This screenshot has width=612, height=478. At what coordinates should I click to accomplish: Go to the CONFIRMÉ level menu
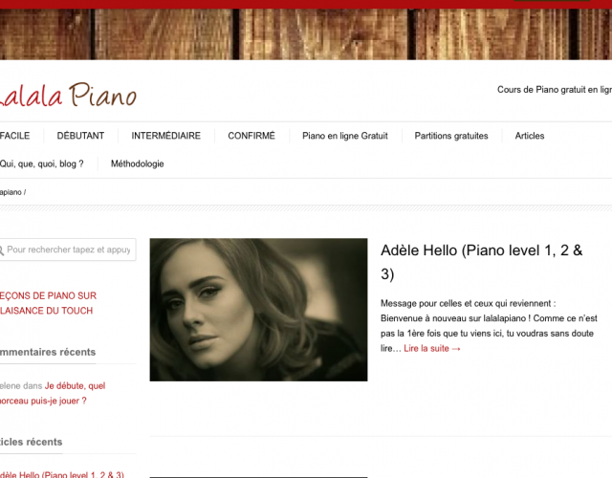251,136
